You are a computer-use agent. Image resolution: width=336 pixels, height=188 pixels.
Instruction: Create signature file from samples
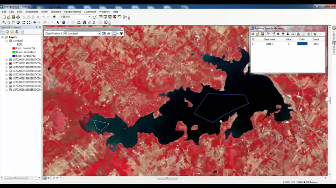pos(315,34)
